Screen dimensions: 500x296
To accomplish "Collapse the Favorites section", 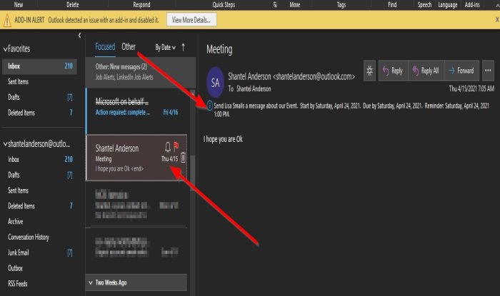I will click(x=6, y=49).
